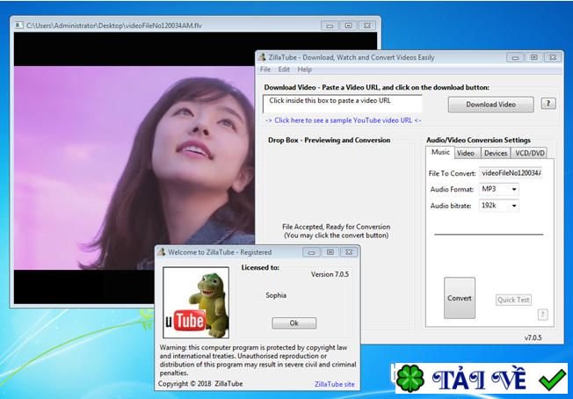Image resolution: width=573 pixels, height=399 pixels.
Task: Click the small help button under Quick Test
Action: (542, 315)
